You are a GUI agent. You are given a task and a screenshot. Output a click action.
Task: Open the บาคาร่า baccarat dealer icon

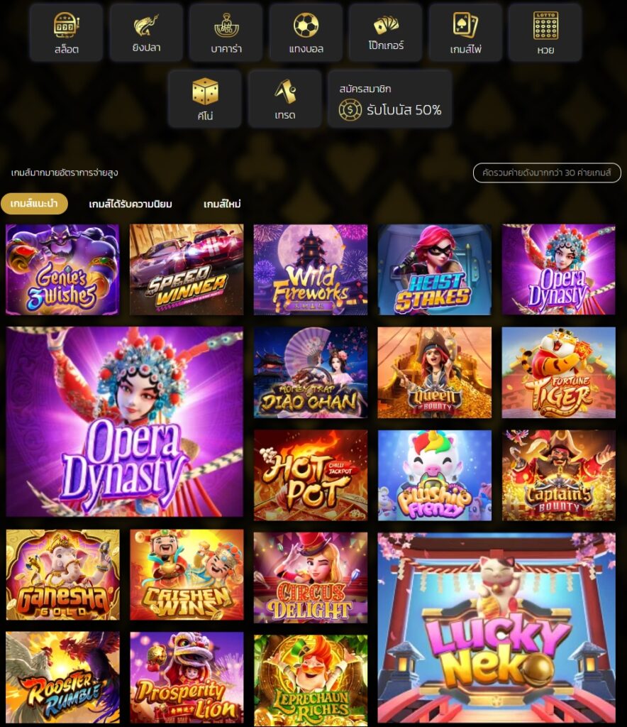[x=226, y=33]
